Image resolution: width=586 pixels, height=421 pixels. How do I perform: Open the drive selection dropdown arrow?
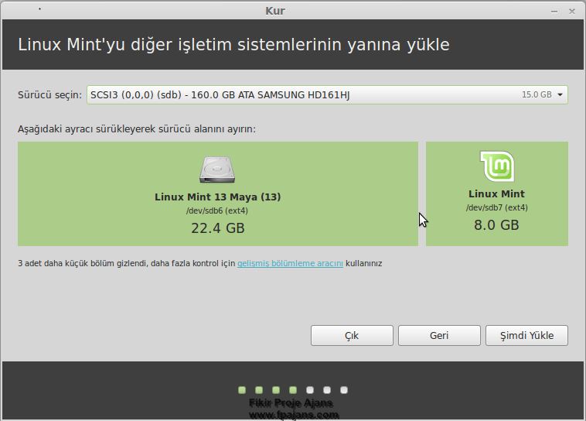(560, 94)
